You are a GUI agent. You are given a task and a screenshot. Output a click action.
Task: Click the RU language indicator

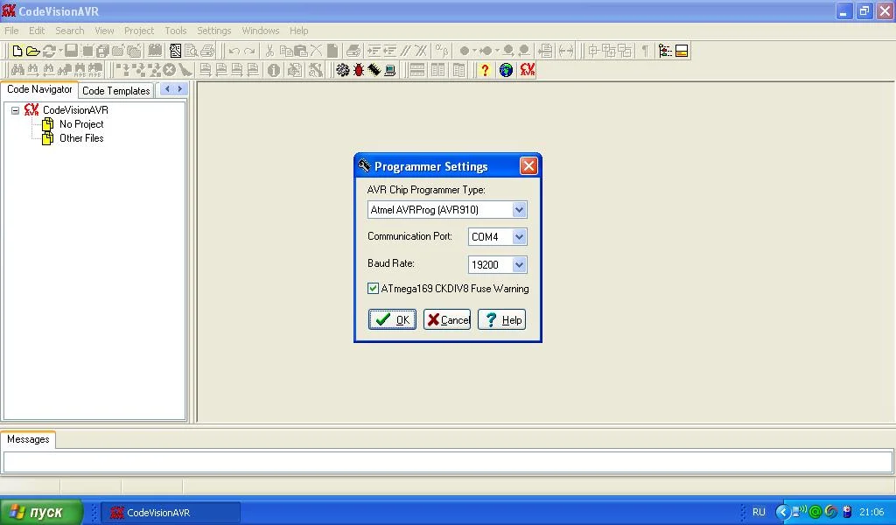click(759, 512)
